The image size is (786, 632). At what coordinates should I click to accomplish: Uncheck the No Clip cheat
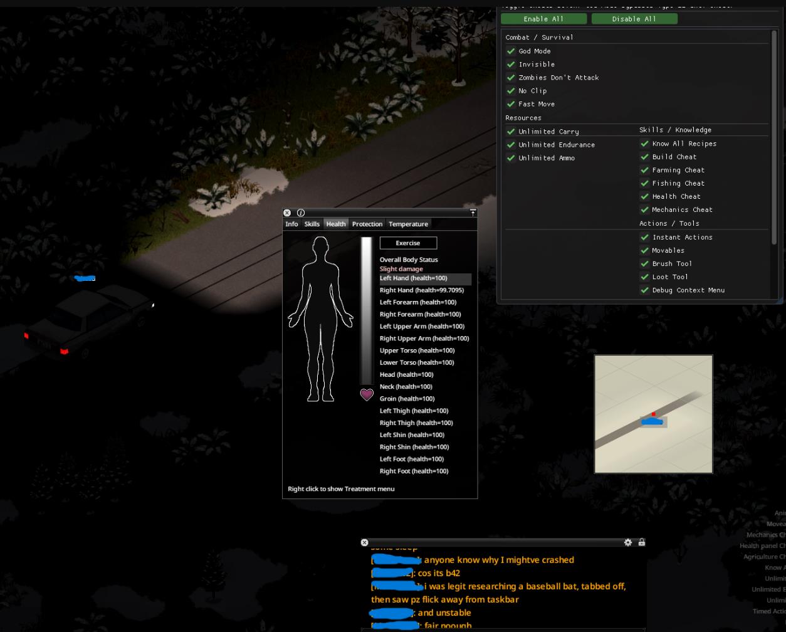(511, 91)
